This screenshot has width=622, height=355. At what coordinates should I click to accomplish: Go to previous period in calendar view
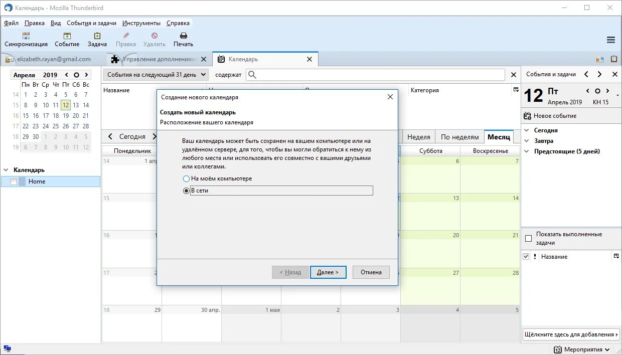point(110,136)
